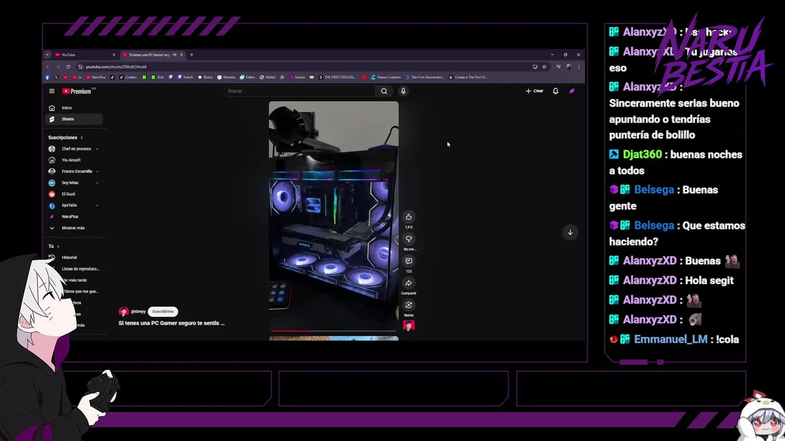Open YouTube hamburger guide menu
Image resolution: width=785 pixels, height=441 pixels.
(52, 91)
